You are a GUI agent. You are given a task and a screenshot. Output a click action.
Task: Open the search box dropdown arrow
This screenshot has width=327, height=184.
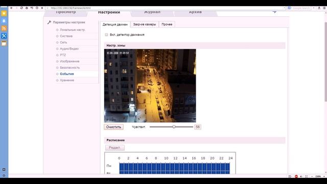pyautogui.click(x=314, y=8)
